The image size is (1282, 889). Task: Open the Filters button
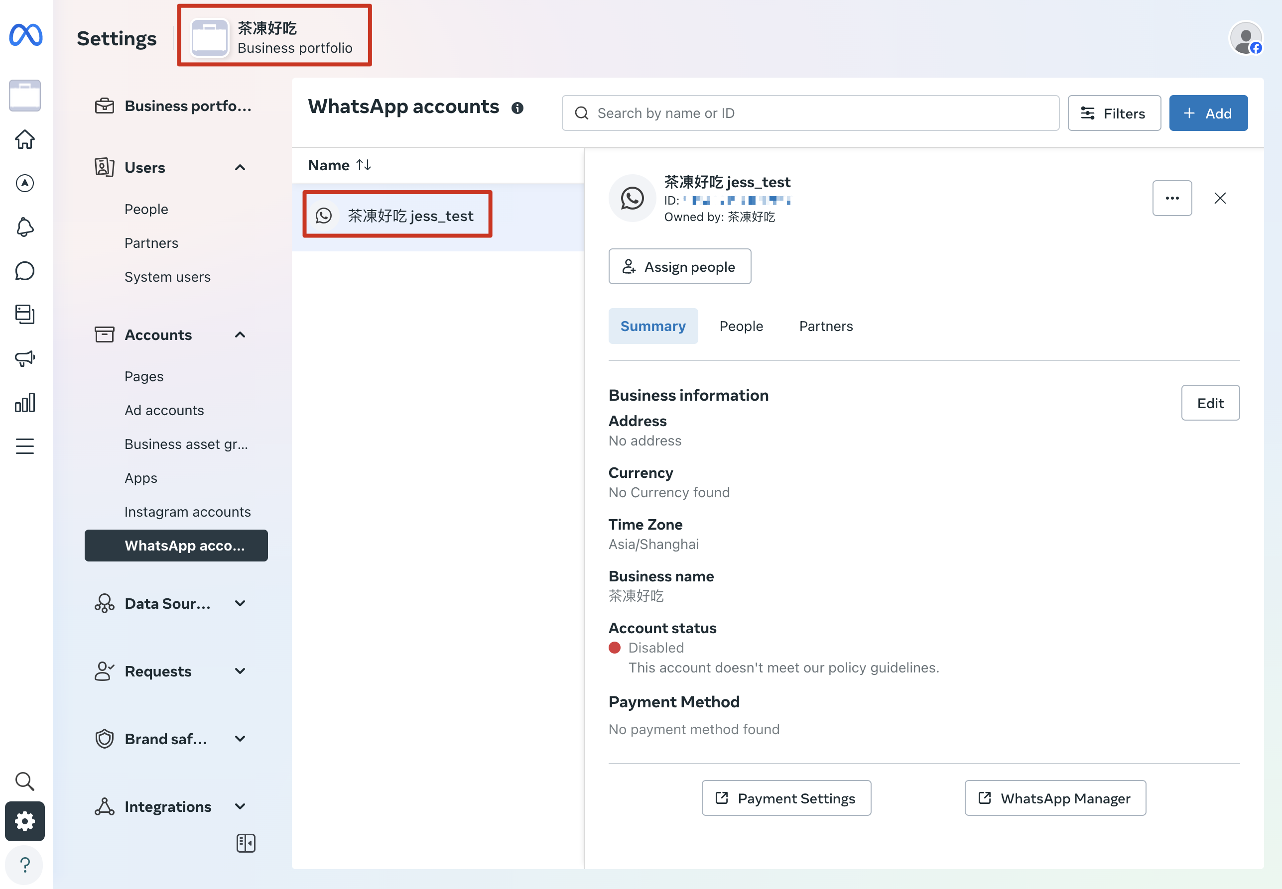[1114, 113]
